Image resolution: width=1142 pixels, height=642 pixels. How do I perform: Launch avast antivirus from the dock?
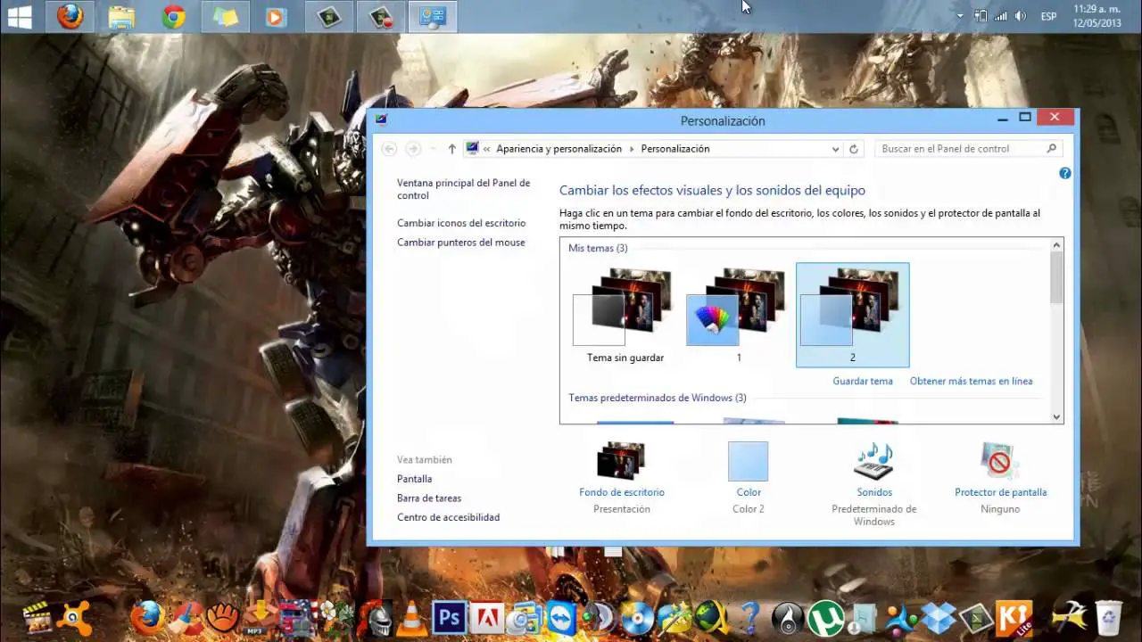click(x=72, y=617)
